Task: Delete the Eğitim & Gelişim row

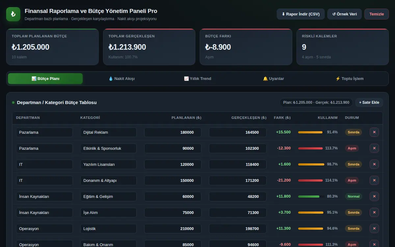Action: coord(374,196)
